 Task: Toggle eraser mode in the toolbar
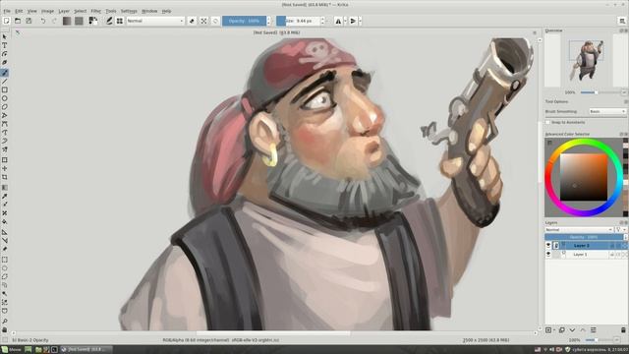pyautogui.click(x=192, y=21)
